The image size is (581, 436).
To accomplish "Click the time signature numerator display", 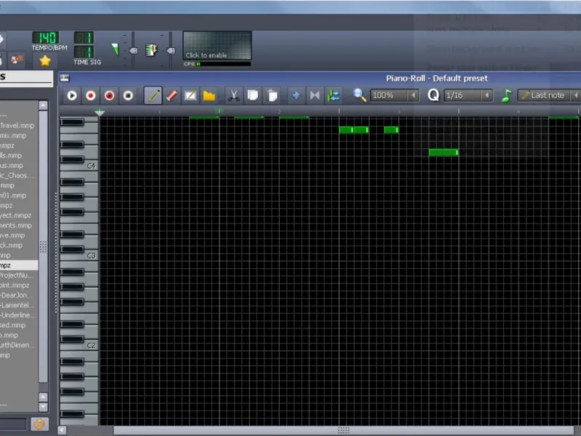I will click(84, 38).
